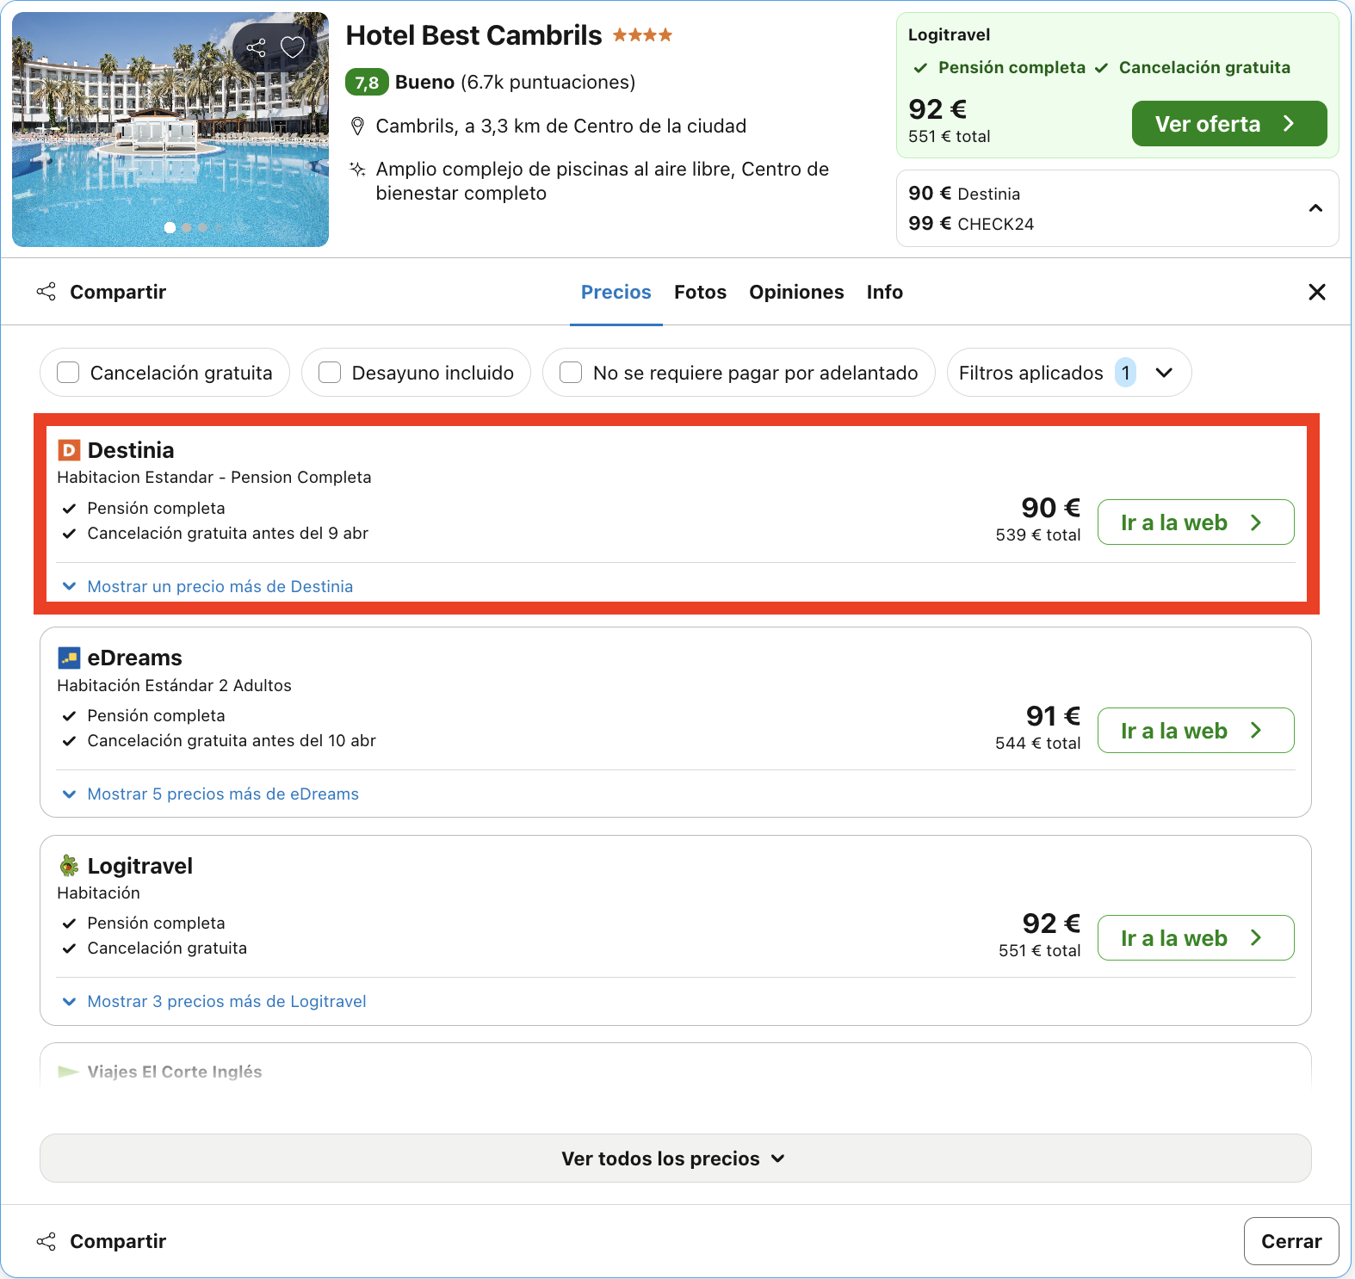Image resolution: width=1355 pixels, height=1279 pixels.
Task: Click Ir a la web for Logitravel
Action: click(1196, 938)
